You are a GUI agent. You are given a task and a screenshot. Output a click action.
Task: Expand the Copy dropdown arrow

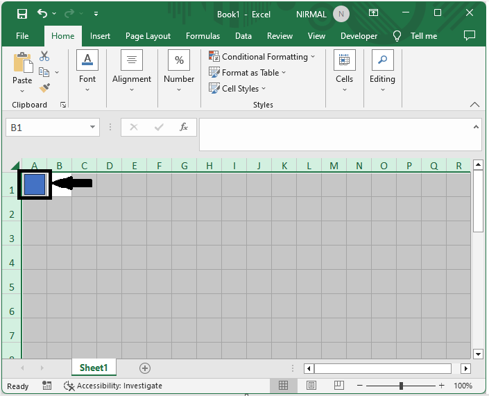[x=57, y=72]
